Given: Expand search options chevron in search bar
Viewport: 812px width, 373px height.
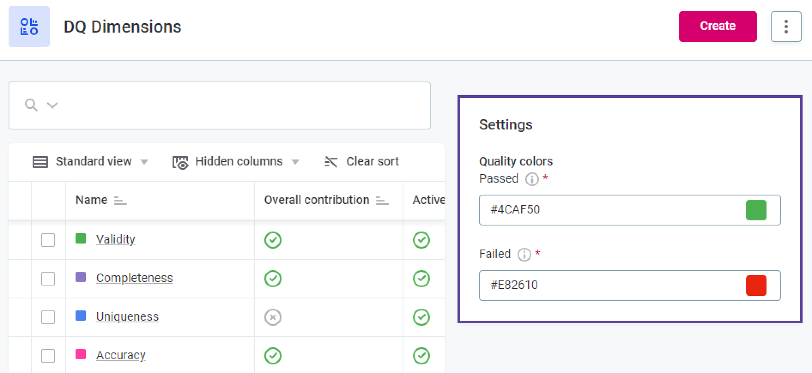Looking at the screenshot, I should tap(52, 105).
